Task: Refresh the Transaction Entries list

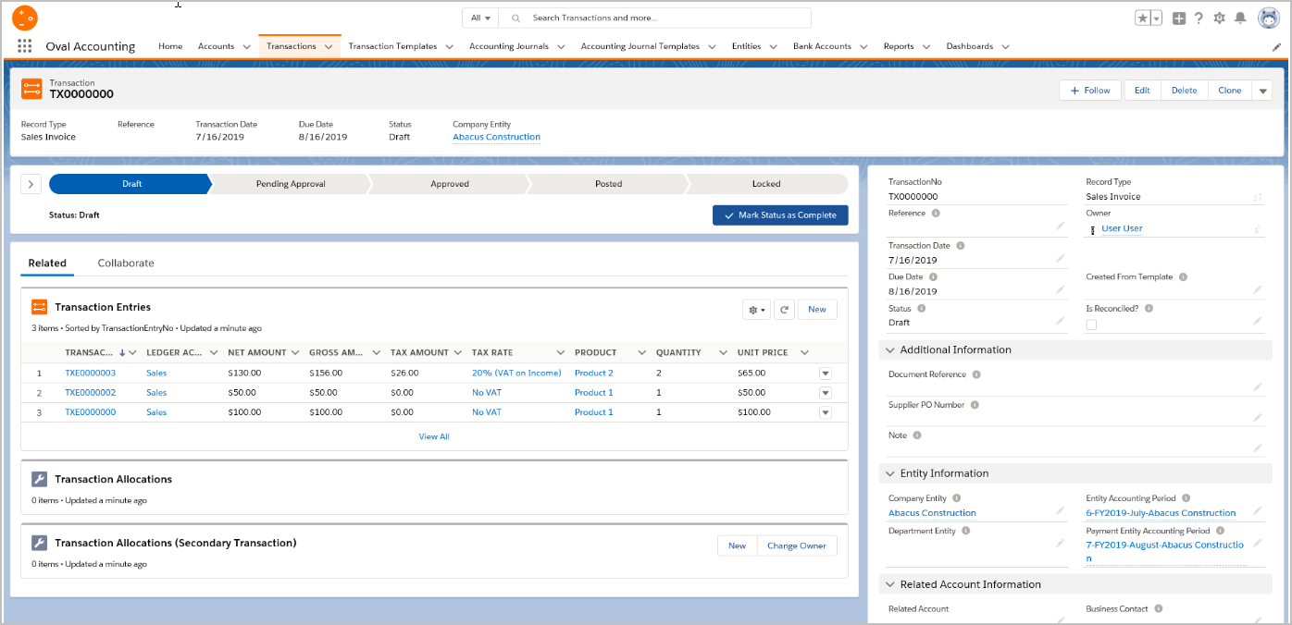Action: [x=784, y=310]
